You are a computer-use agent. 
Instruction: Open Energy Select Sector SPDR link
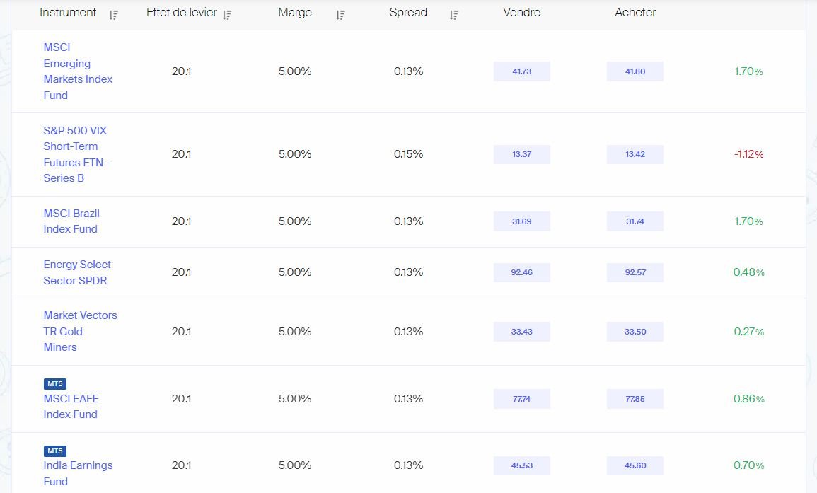point(77,272)
